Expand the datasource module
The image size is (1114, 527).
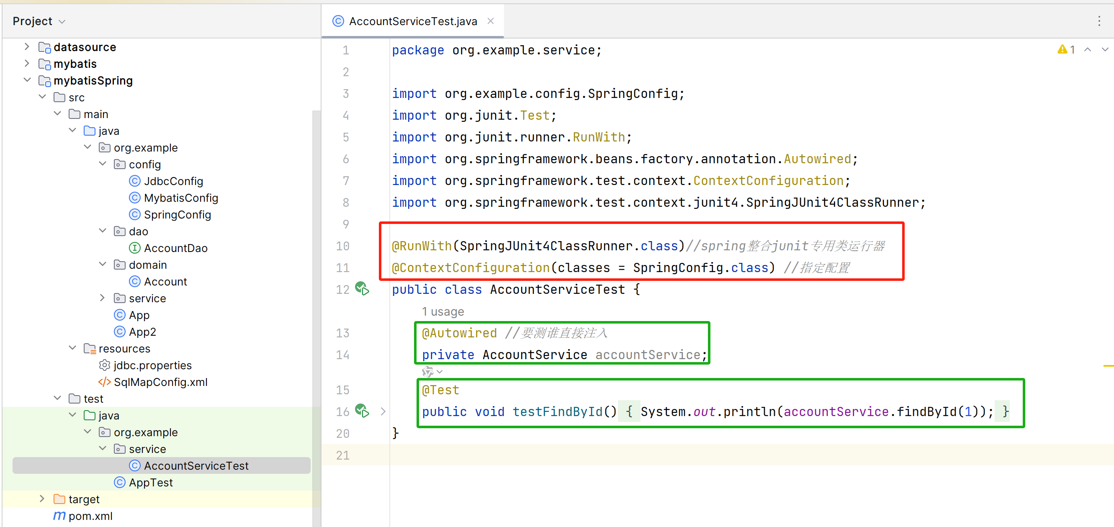[27, 47]
